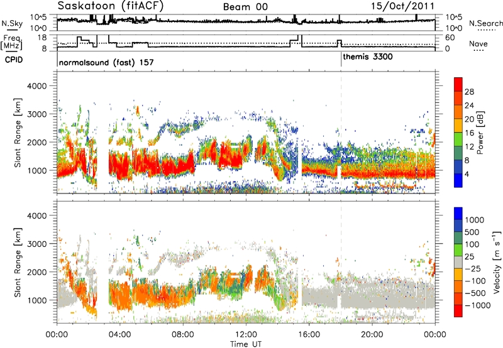Click the 'N.Sky' legend label
Screen dimensions: 503x348
(12, 23)
